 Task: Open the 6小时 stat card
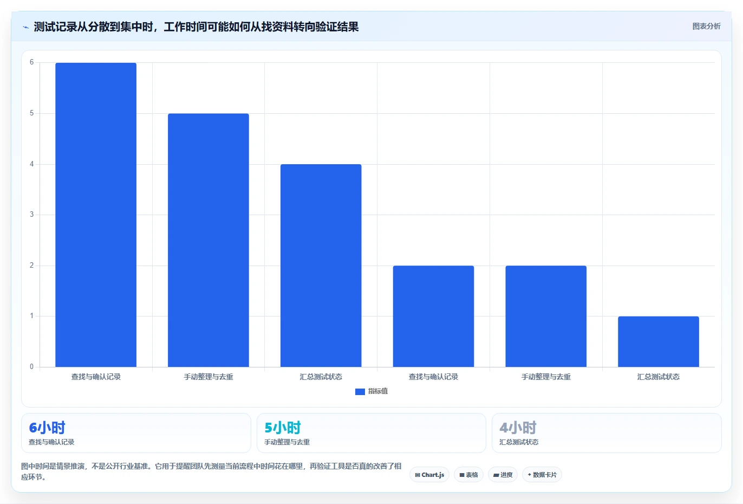click(136, 433)
